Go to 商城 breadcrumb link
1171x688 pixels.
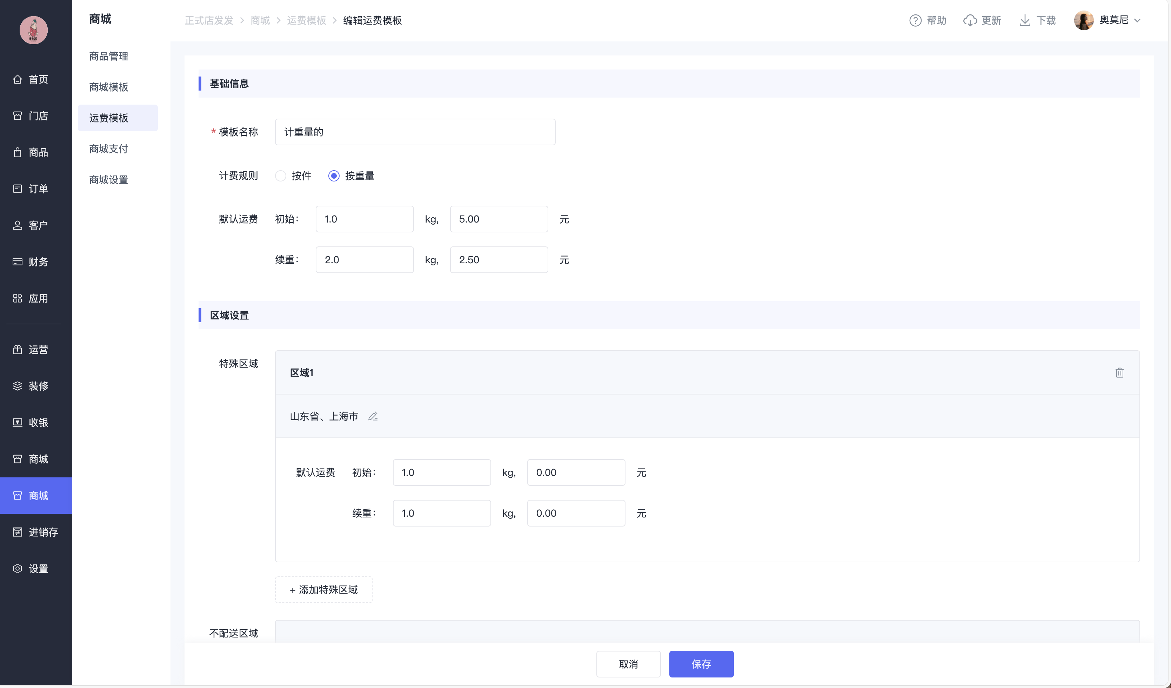260,20
